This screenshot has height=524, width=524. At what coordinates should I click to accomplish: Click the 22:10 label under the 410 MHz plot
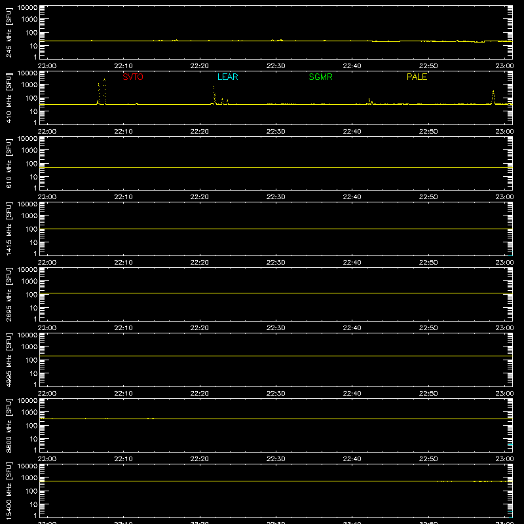coord(123,132)
